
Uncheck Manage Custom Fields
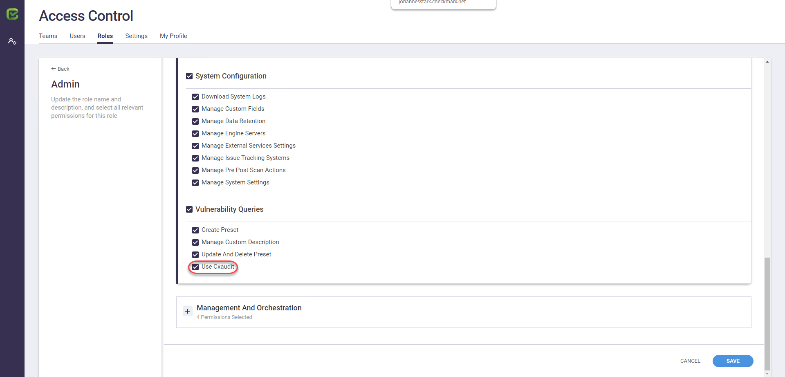195,109
